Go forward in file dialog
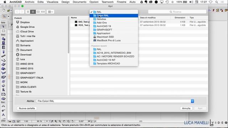Viewport: 228px width, 128px height. pos(22,12)
